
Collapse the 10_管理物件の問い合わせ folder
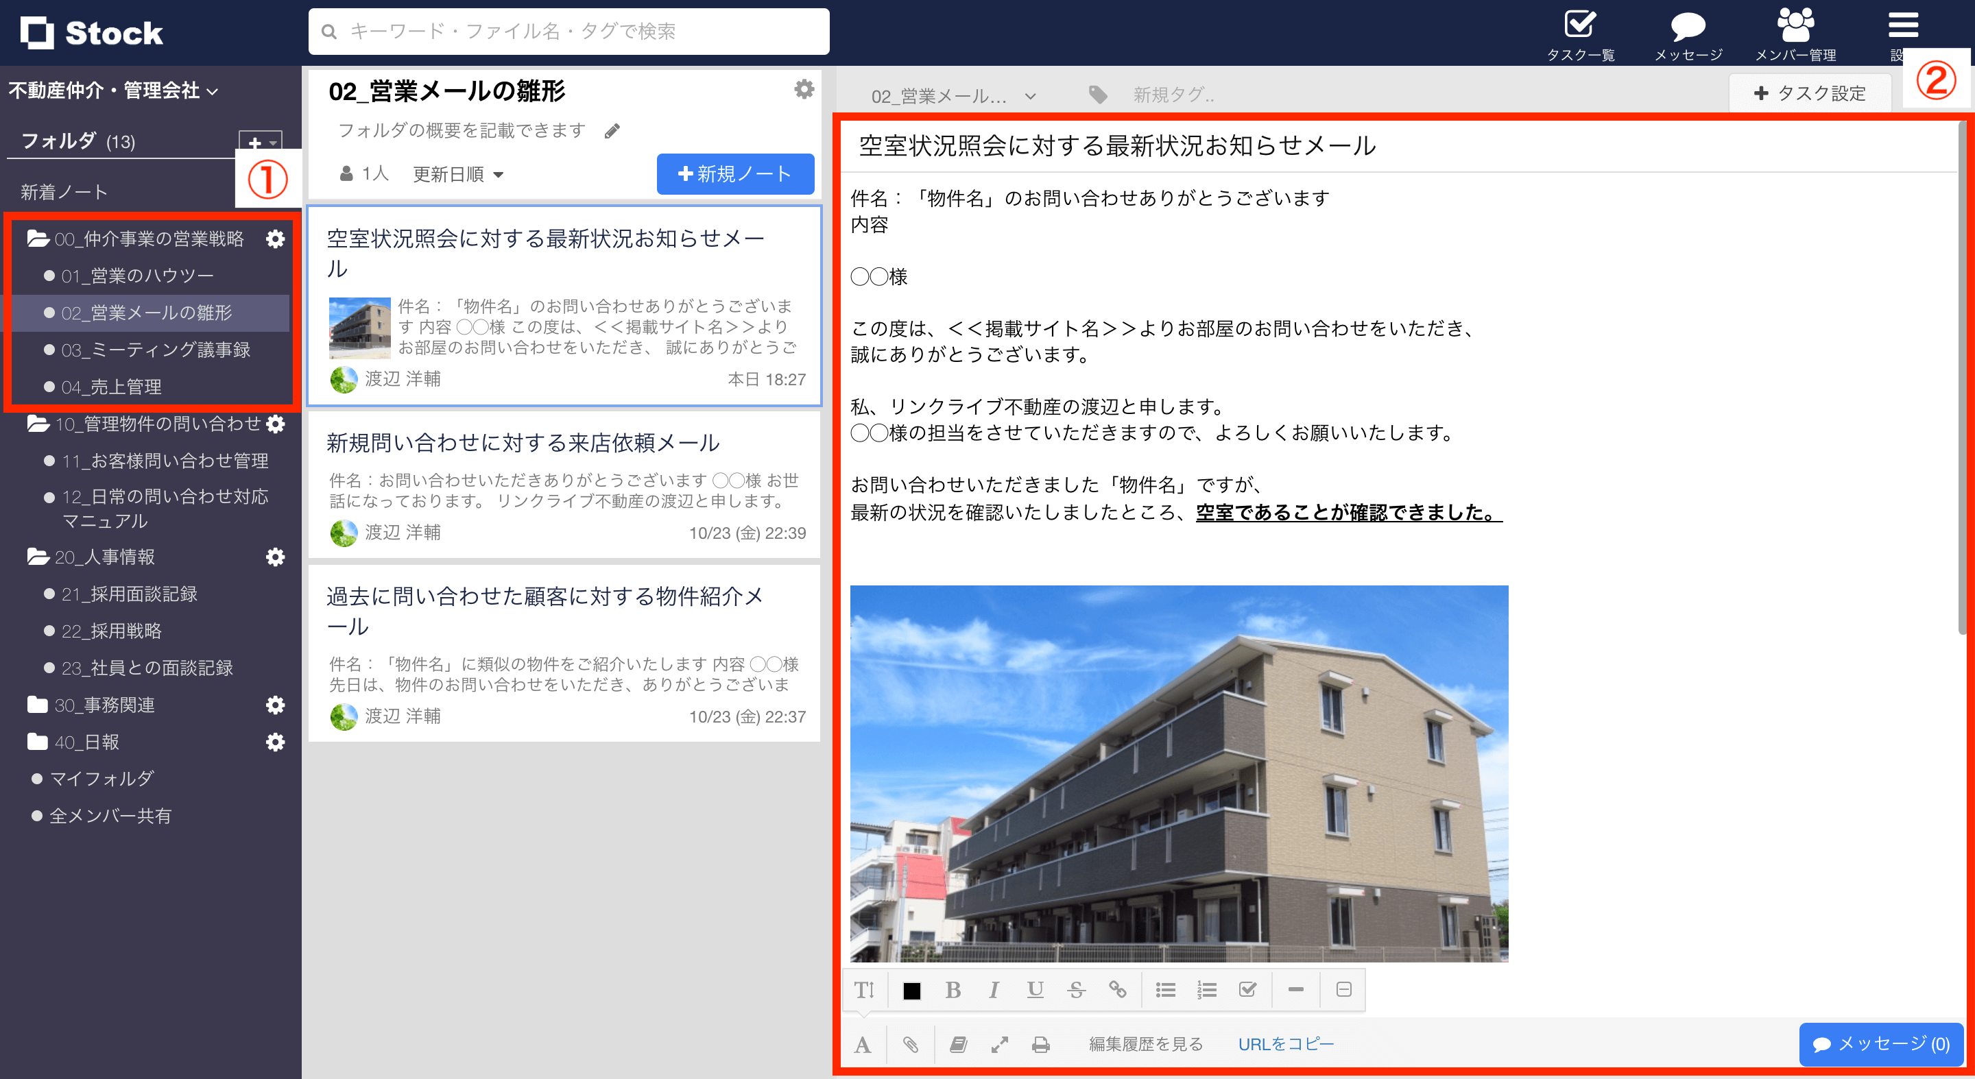[38, 424]
